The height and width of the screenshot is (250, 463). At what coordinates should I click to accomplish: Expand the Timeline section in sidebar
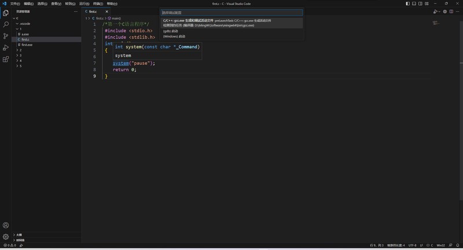point(46,240)
